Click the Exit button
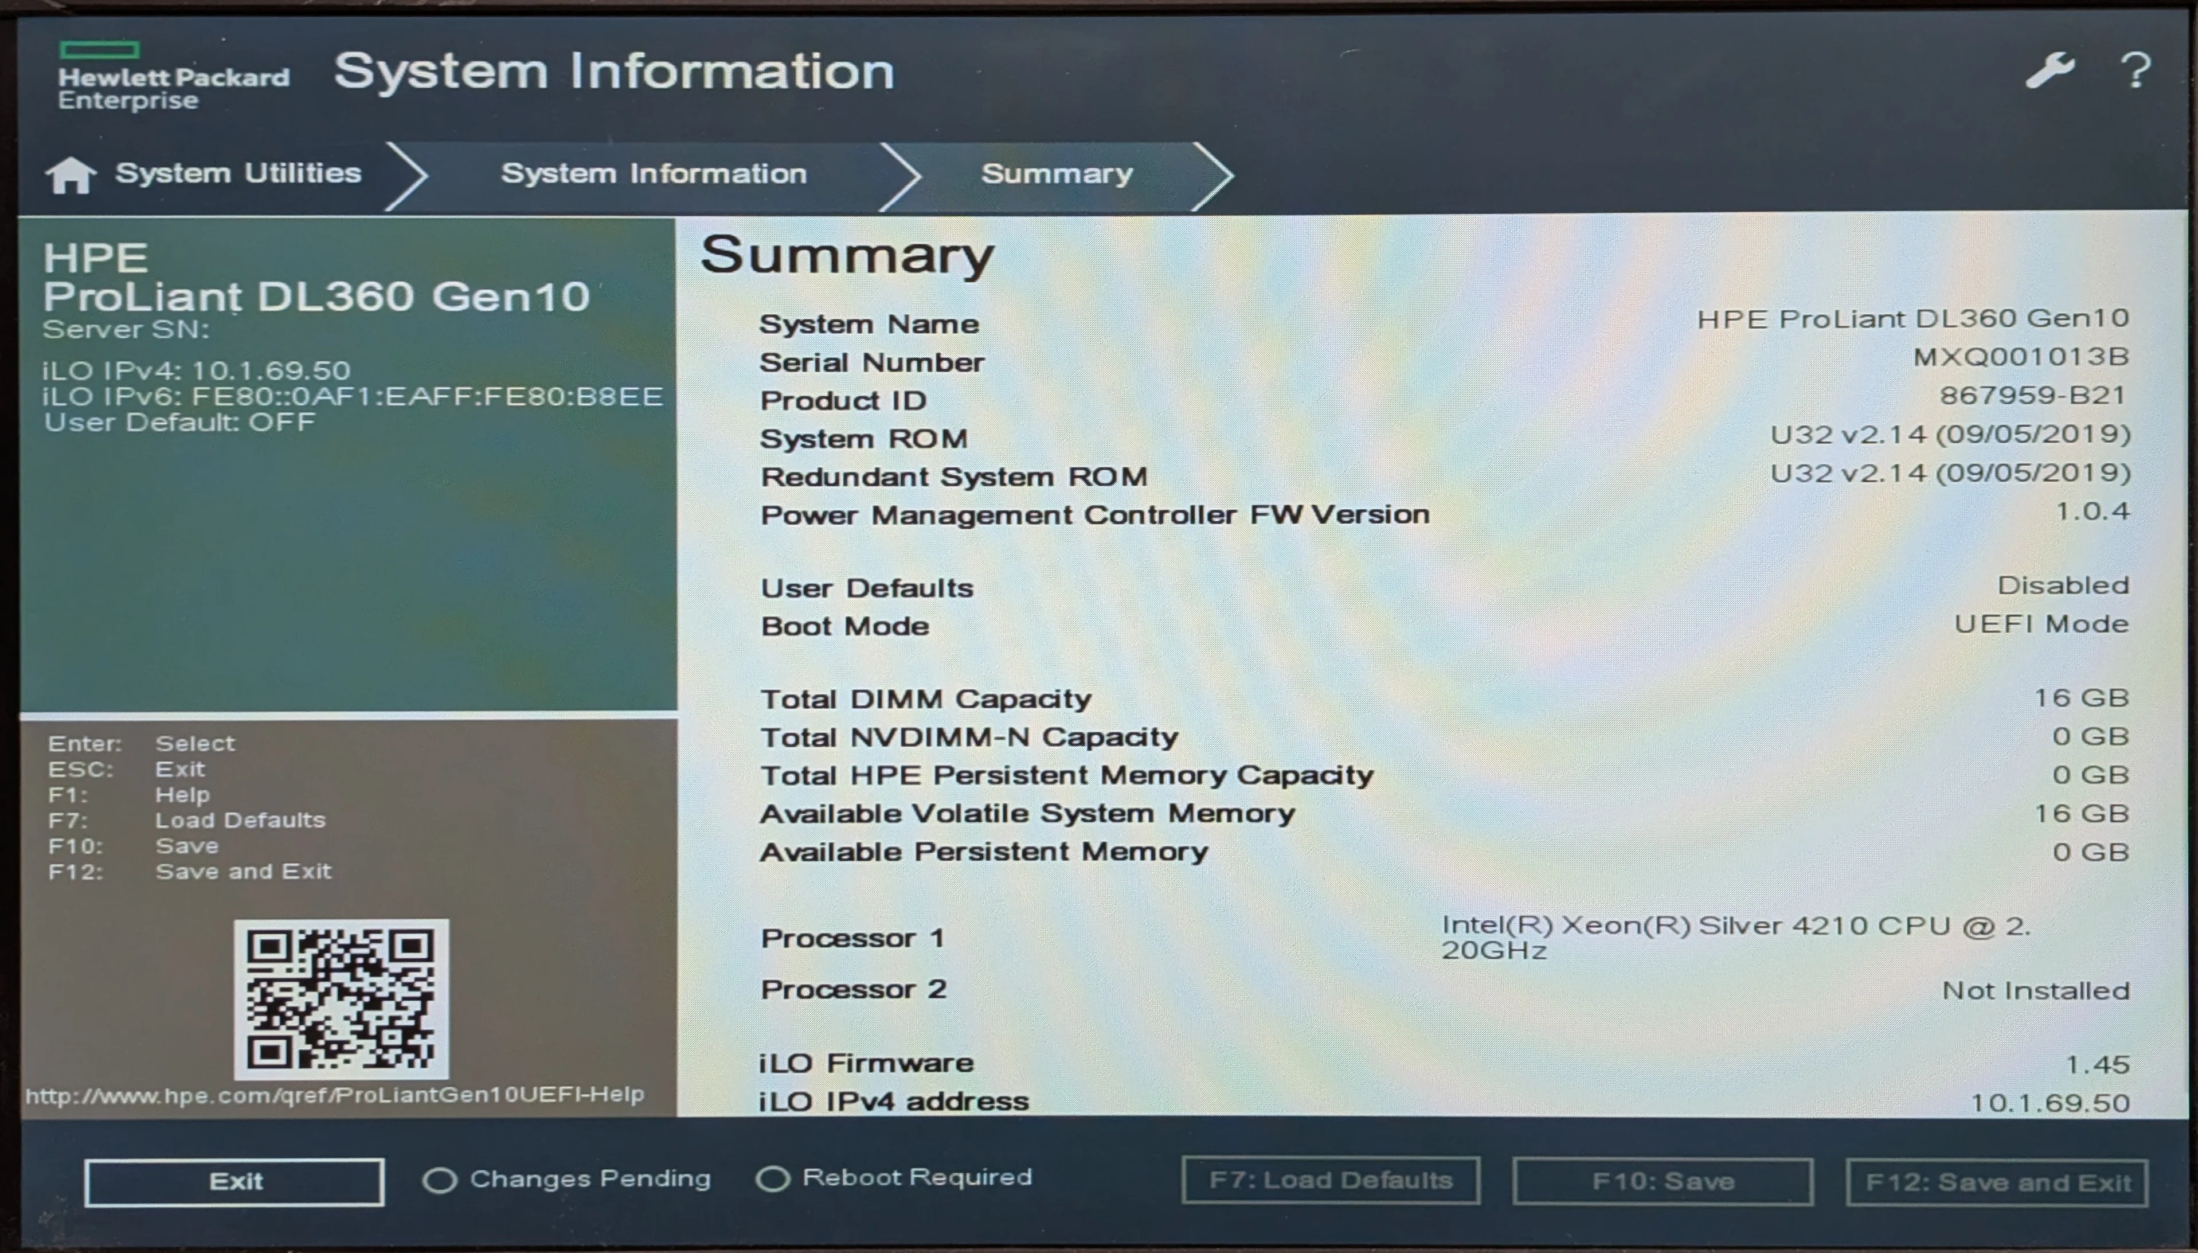Image resolution: width=2198 pixels, height=1253 pixels. pyautogui.click(x=234, y=1181)
